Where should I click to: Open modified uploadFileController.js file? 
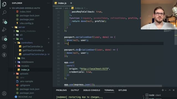(x=34, y=54)
